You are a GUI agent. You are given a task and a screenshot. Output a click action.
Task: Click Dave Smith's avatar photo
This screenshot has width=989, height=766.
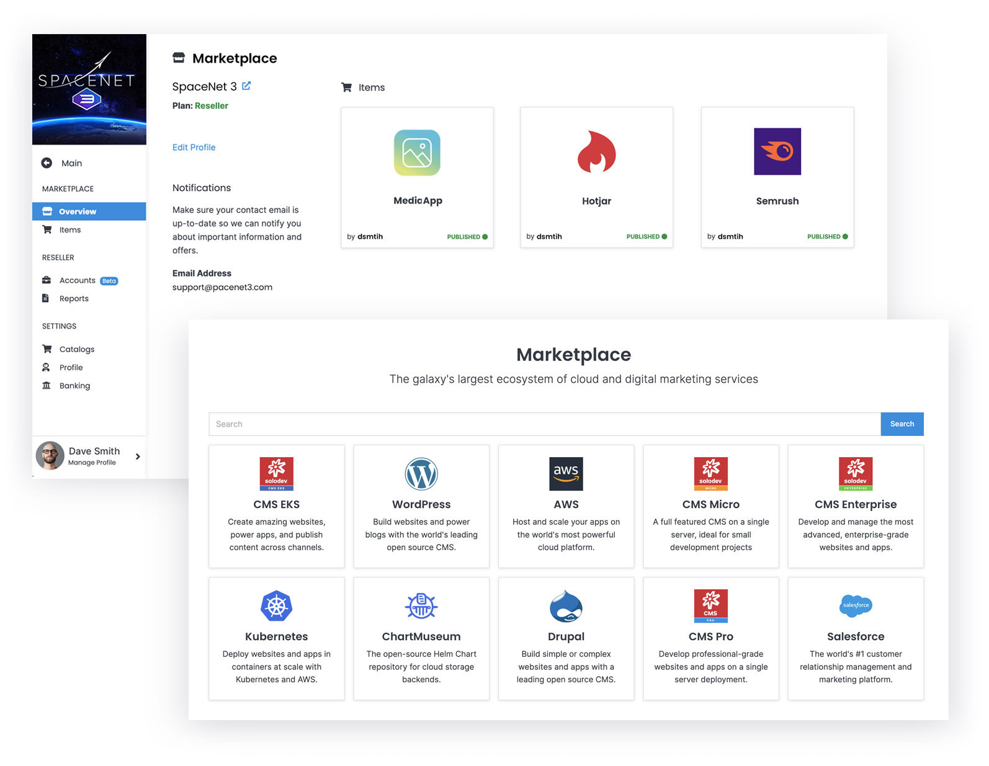click(50, 456)
